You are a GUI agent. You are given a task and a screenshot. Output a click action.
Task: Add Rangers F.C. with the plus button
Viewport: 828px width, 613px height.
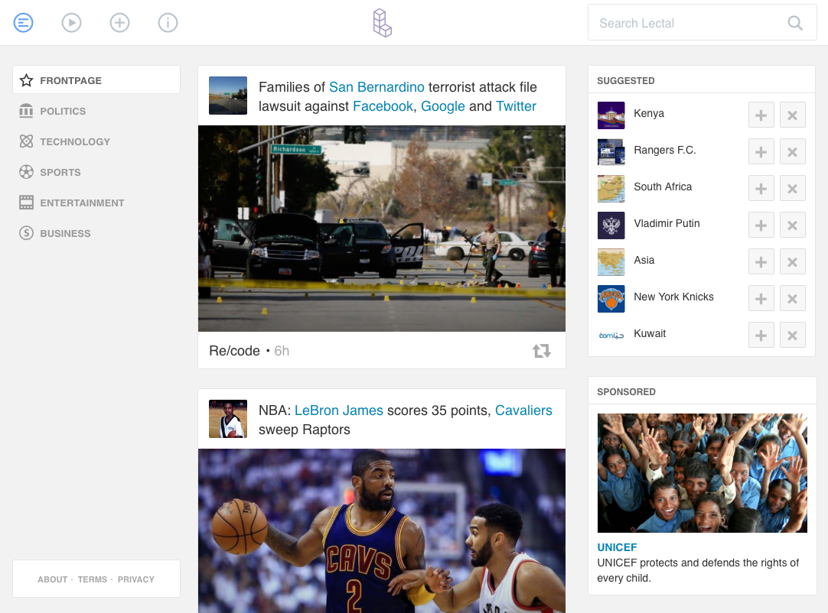[761, 152]
